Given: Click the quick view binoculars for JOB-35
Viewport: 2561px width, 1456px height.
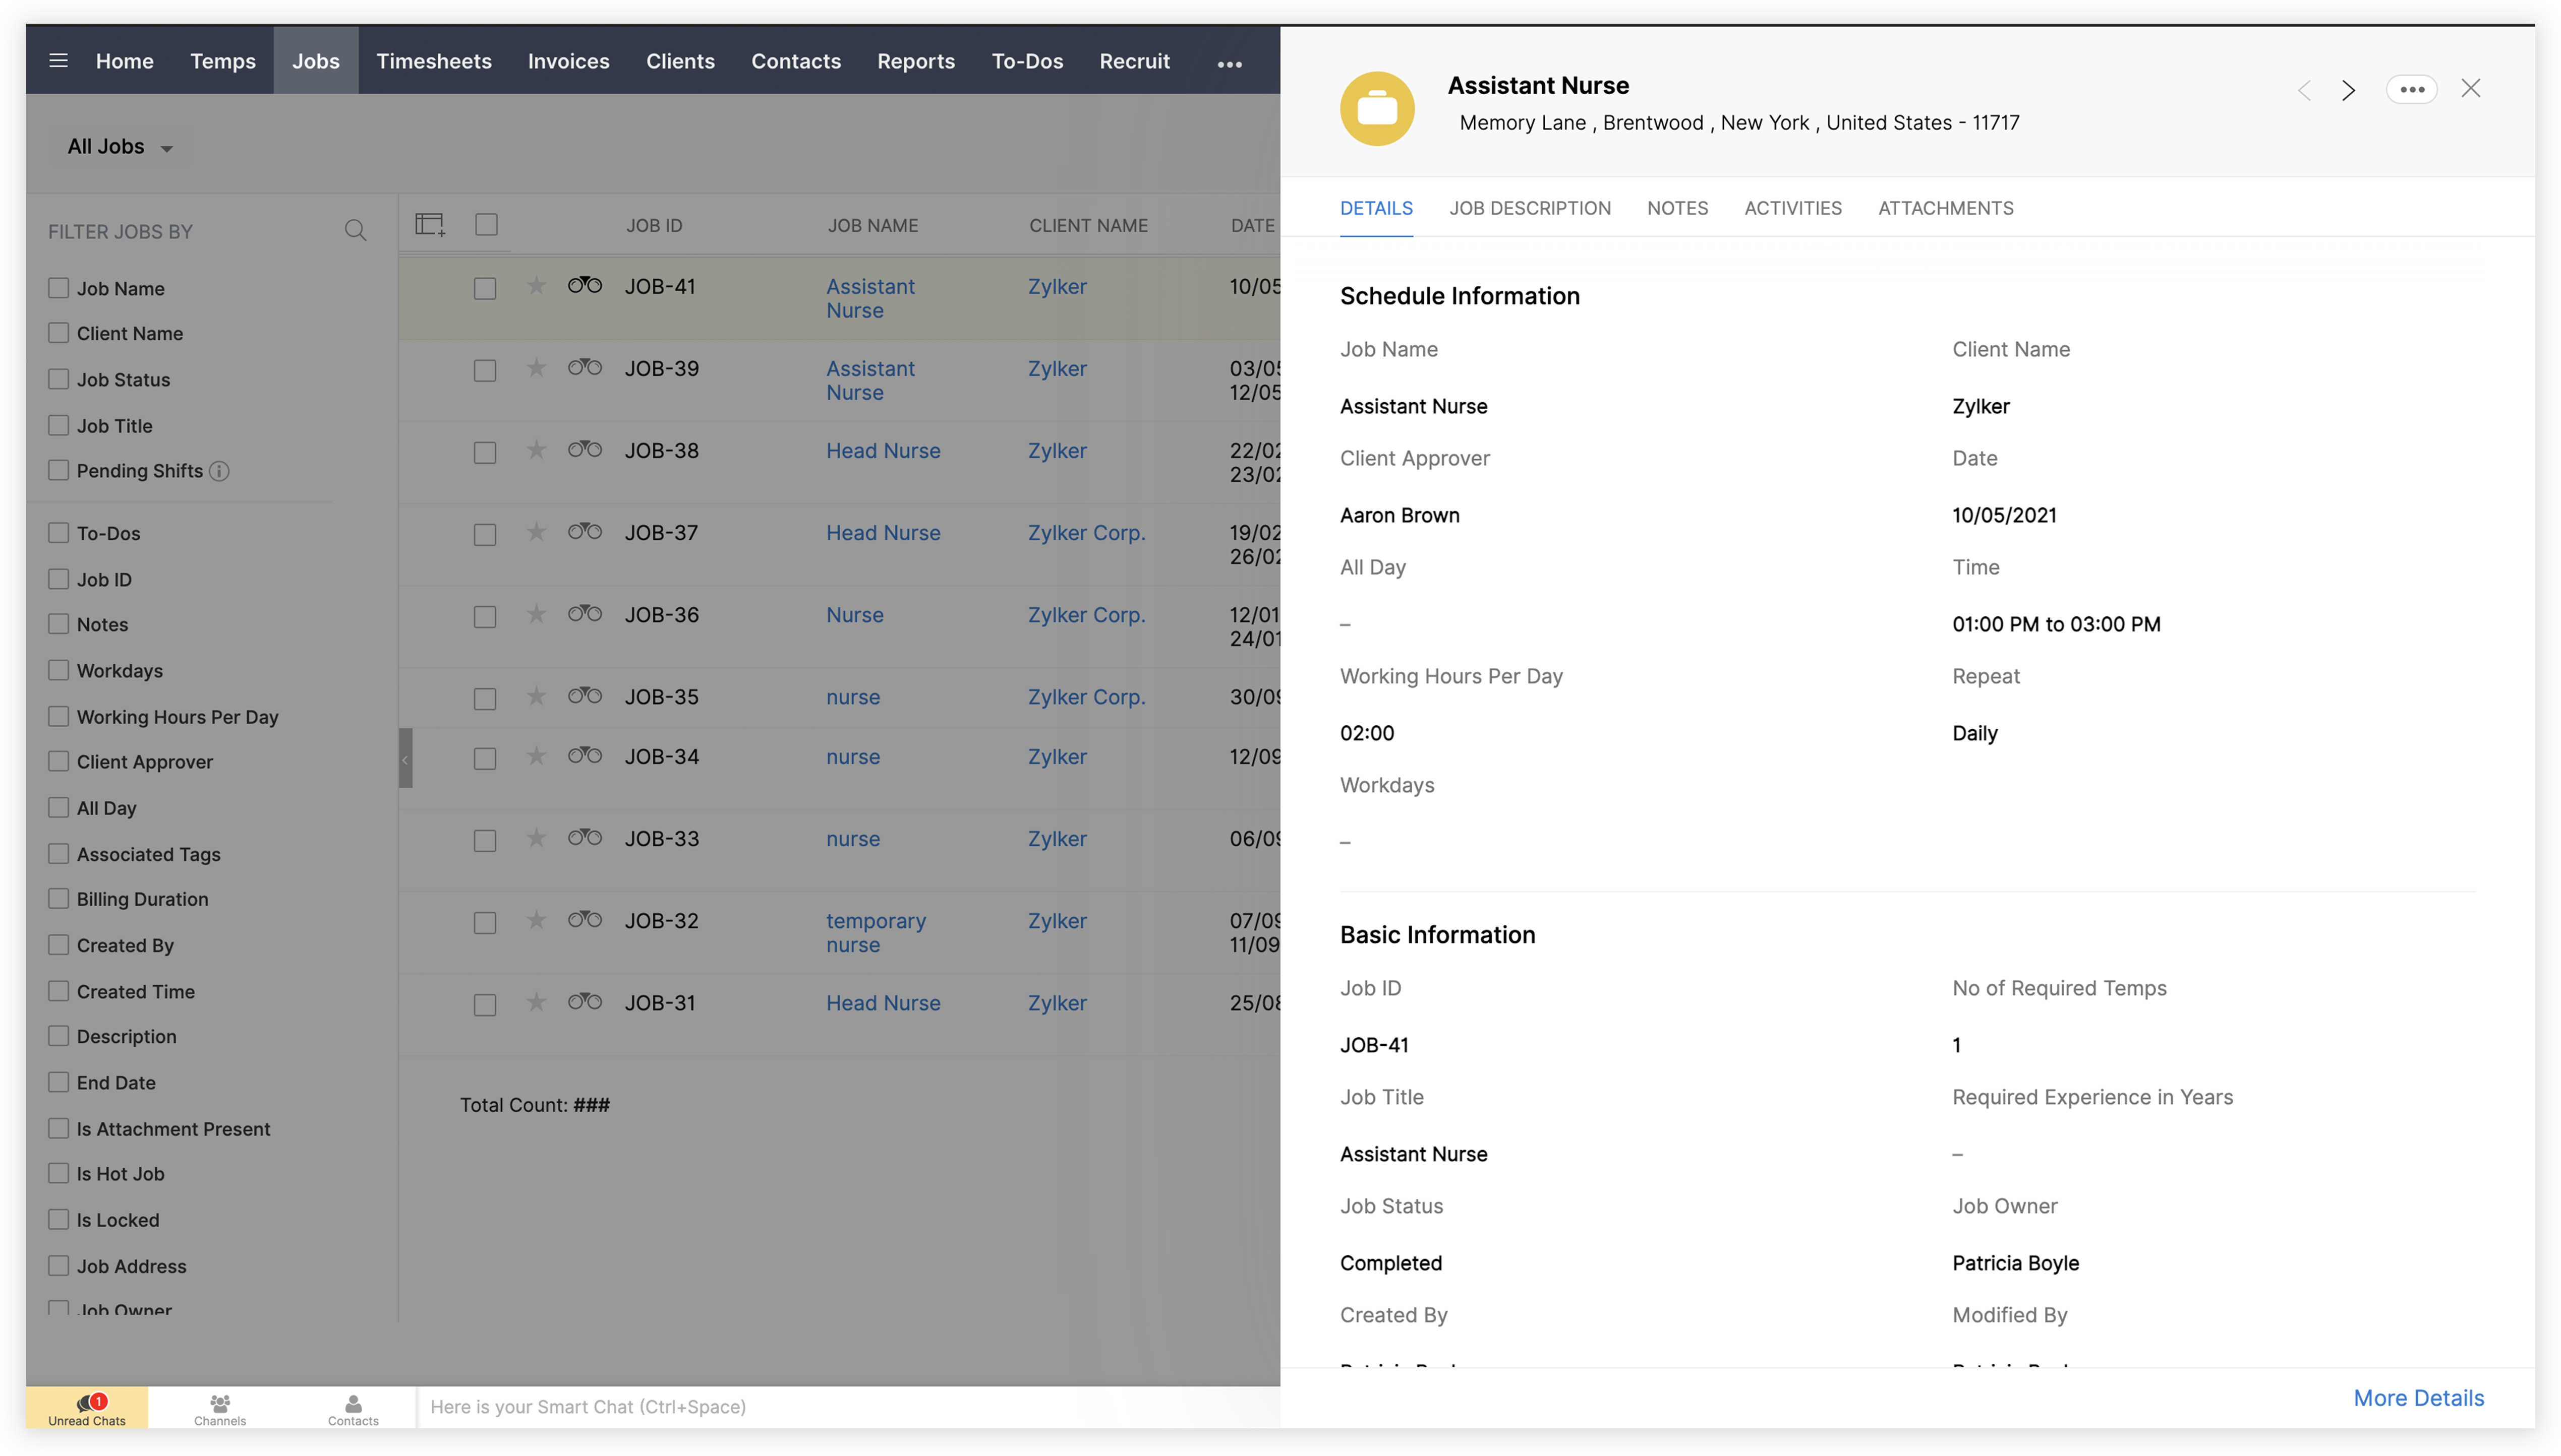Looking at the screenshot, I should click(585, 696).
